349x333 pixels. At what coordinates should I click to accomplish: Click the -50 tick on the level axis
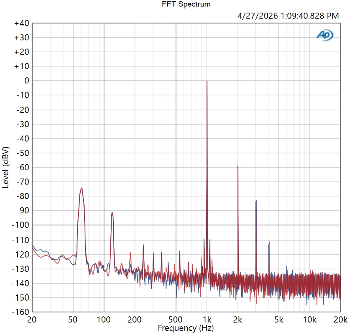point(23,153)
